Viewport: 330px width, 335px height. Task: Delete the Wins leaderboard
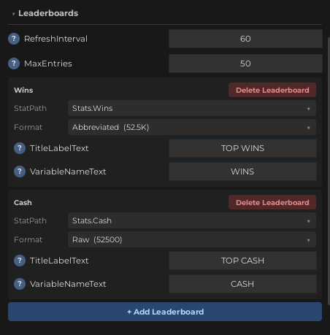272,90
